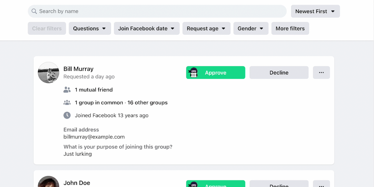The width and height of the screenshot is (374, 187).
Task: Expand the Questions filter dropdown
Action: (90, 28)
